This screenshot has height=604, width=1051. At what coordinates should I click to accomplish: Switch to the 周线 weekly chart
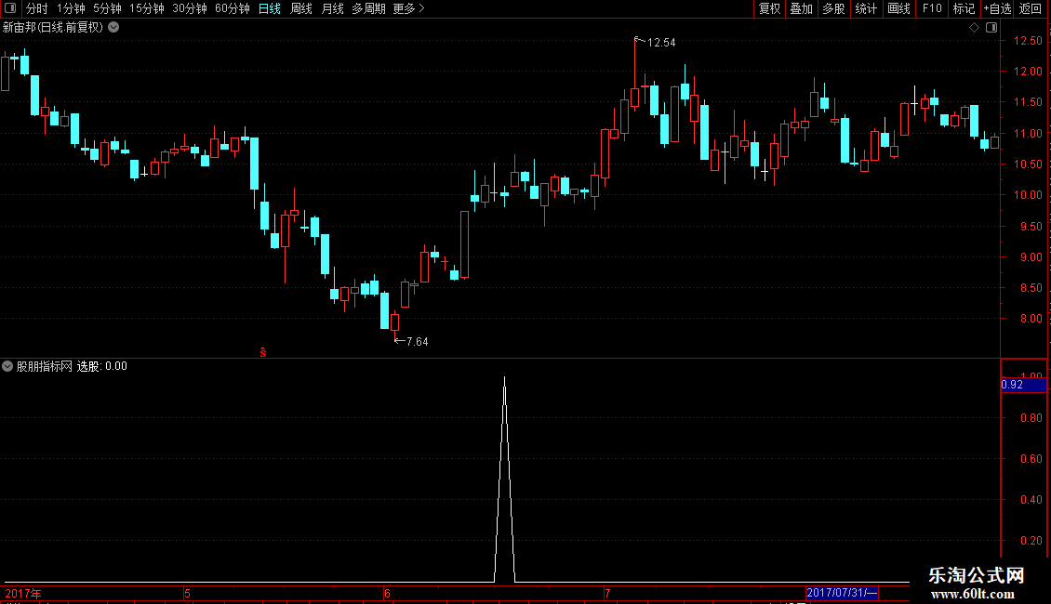[x=301, y=8]
